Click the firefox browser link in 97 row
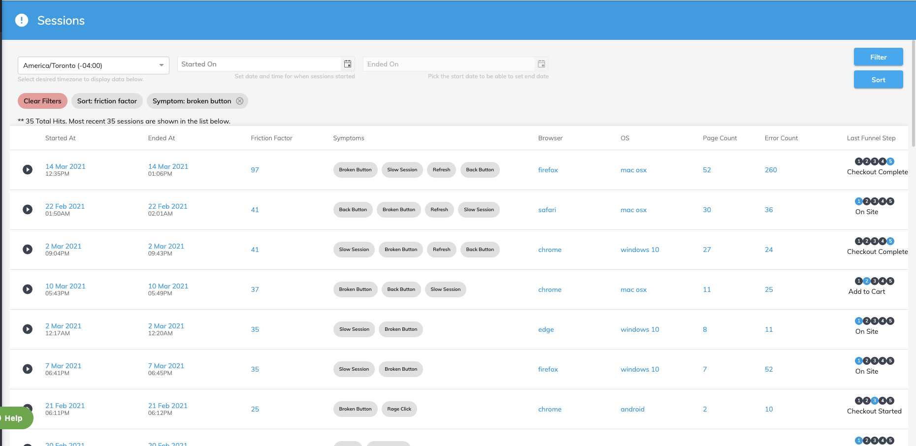916x446 pixels. click(x=548, y=170)
